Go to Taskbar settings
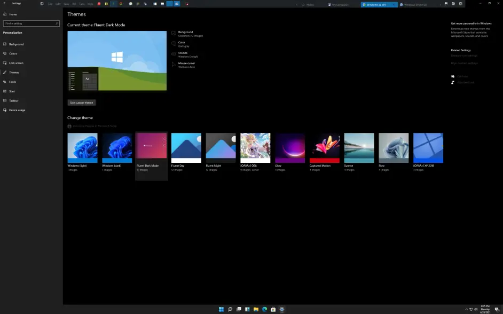 coord(11,101)
